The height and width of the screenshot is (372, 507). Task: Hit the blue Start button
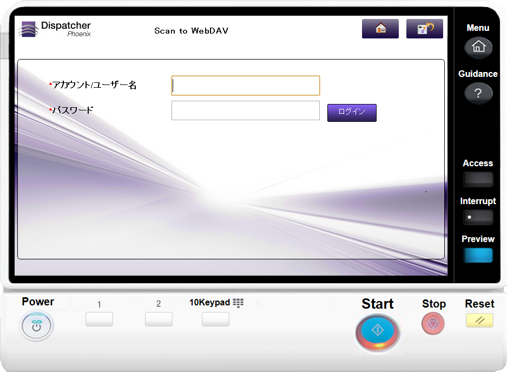tap(378, 332)
